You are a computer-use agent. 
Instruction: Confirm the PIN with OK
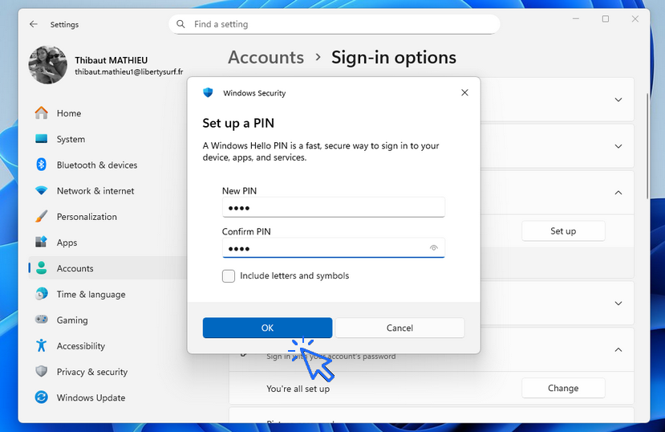pos(267,328)
